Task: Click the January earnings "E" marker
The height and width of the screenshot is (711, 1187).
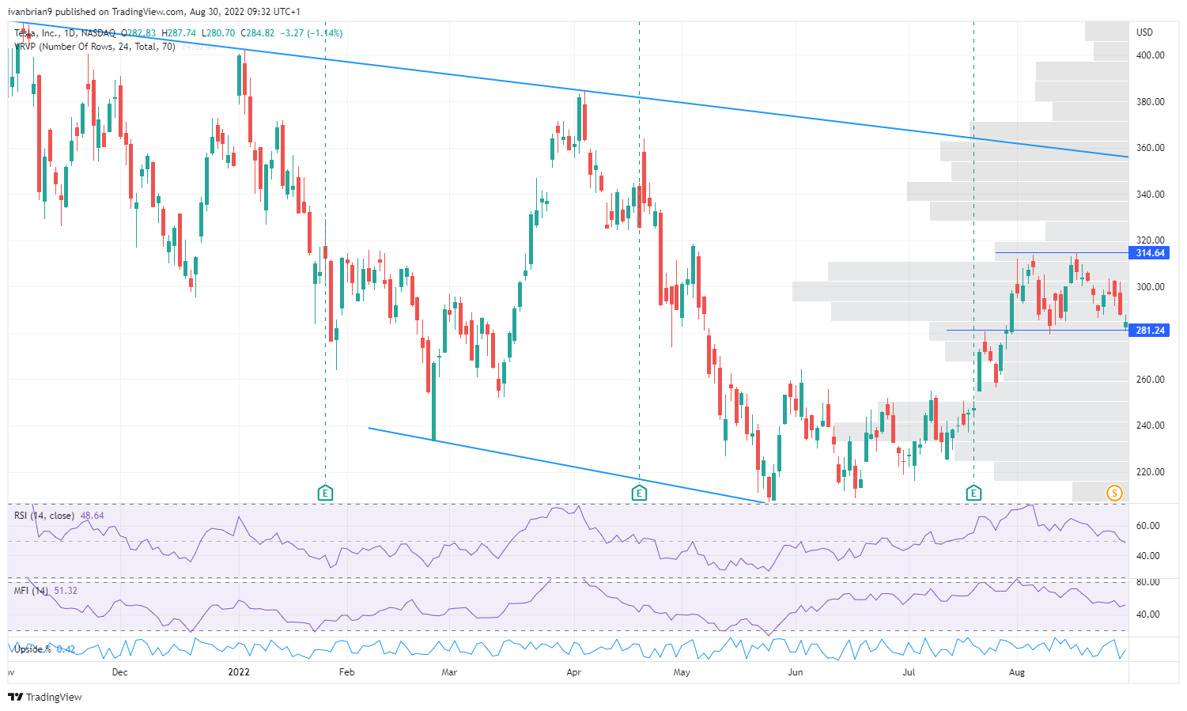Action: [324, 492]
